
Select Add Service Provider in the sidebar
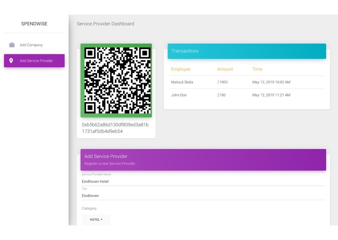point(34,61)
